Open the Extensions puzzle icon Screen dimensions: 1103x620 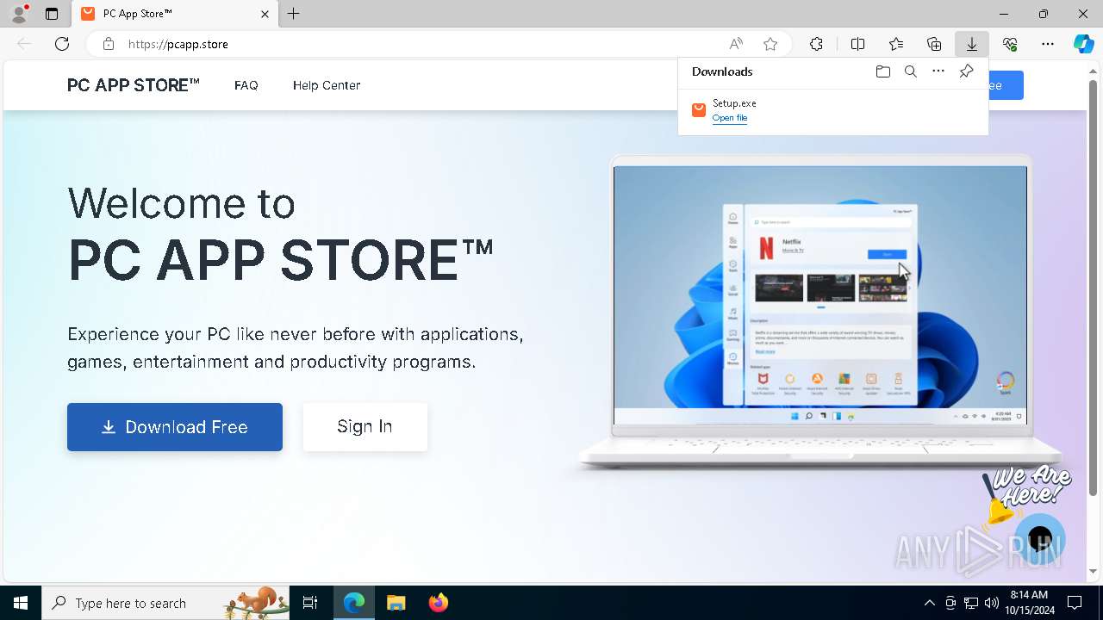816,44
